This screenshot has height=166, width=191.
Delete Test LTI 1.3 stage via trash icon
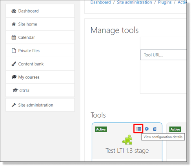155,129
